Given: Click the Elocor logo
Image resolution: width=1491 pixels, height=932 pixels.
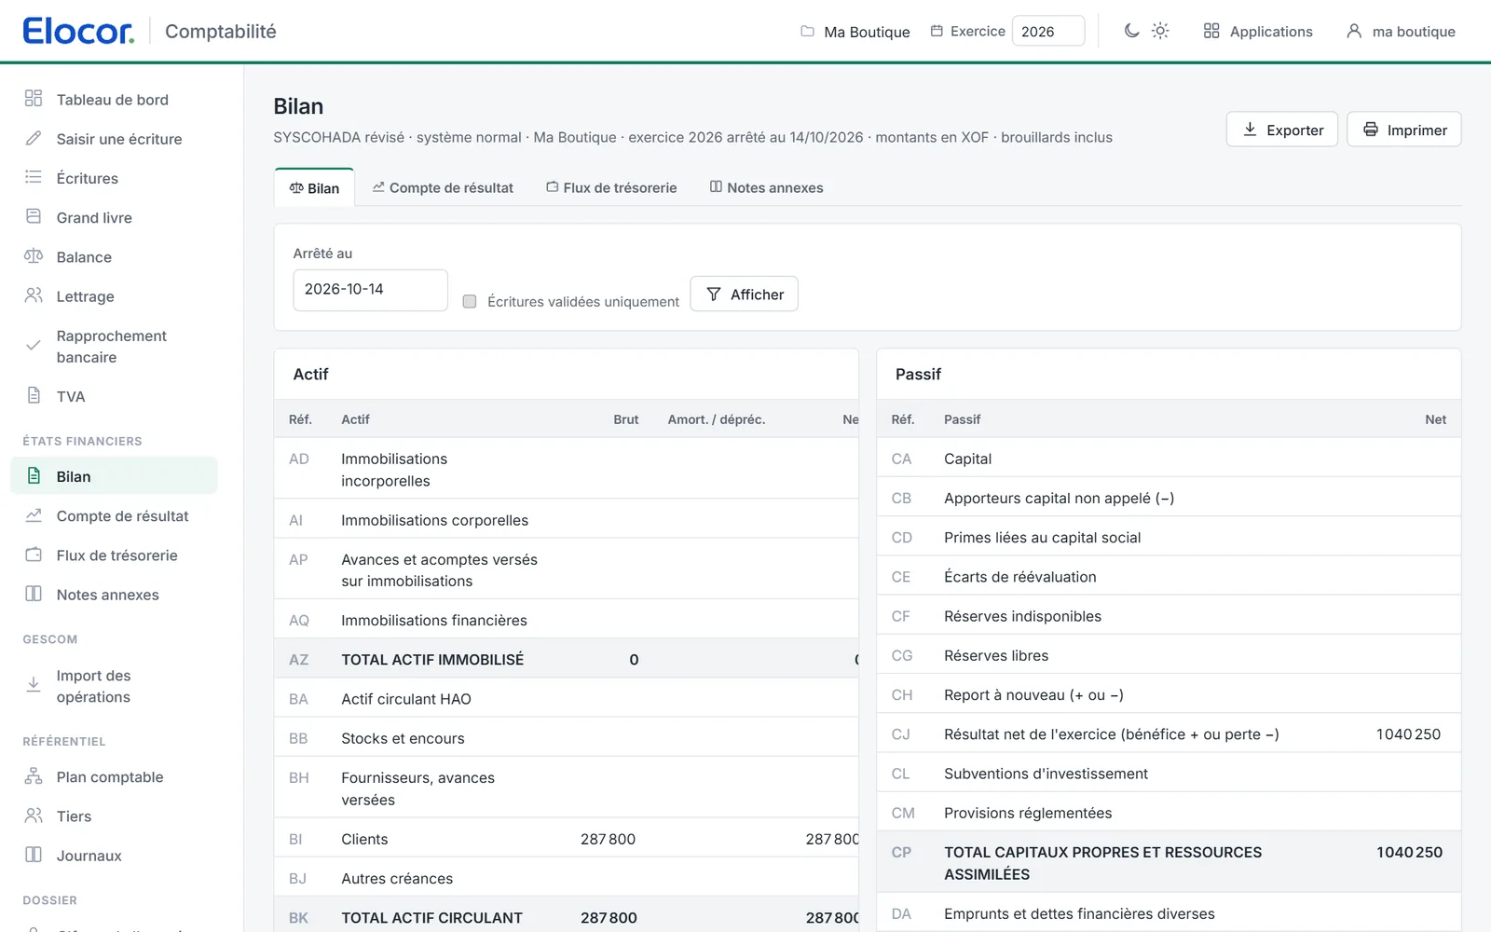Looking at the screenshot, I should (x=78, y=31).
